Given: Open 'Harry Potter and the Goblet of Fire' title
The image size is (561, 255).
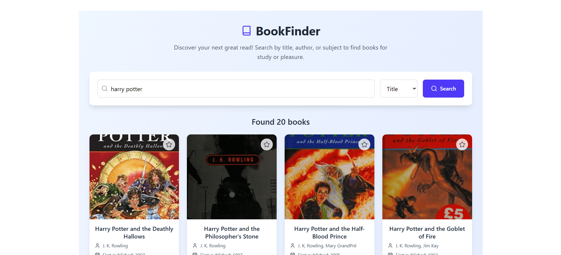Looking at the screenshot, I should pos(427,233).
